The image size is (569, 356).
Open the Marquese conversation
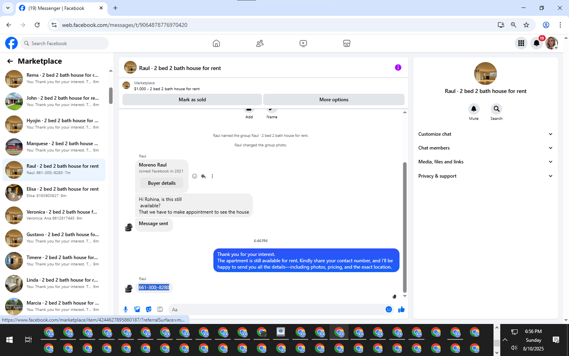pos(54,147)
